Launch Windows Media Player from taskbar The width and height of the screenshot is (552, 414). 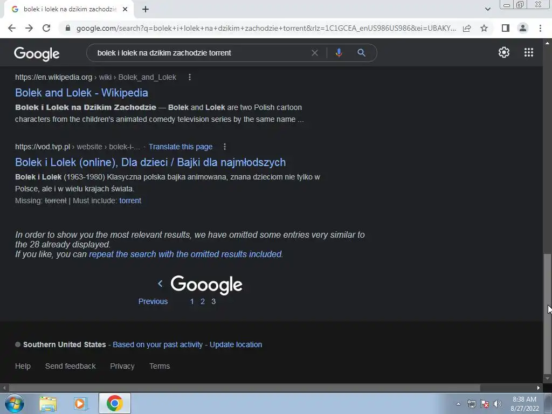[x=81, y=404]
